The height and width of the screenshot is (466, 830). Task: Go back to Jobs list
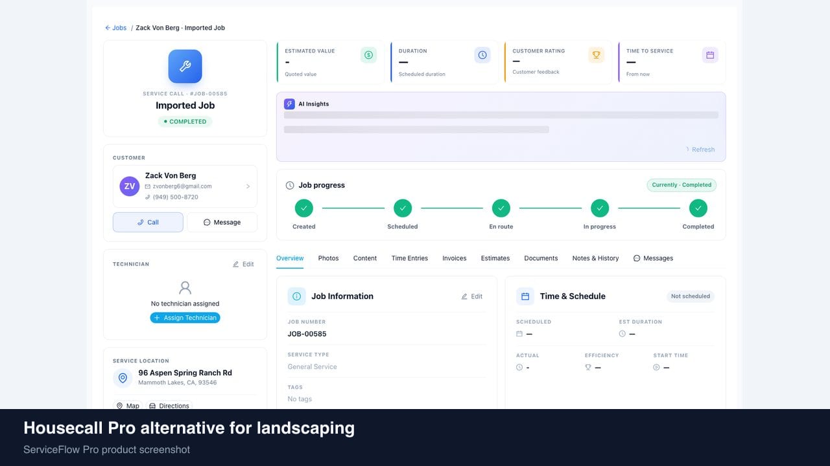tap(116, 28)
